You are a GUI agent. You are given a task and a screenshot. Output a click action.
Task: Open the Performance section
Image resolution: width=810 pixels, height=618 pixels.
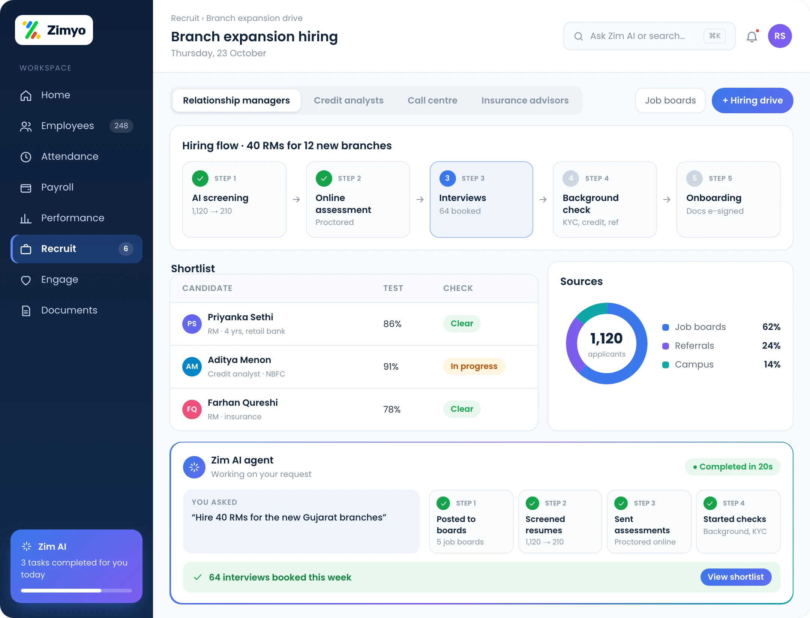(x=76, y=218)
